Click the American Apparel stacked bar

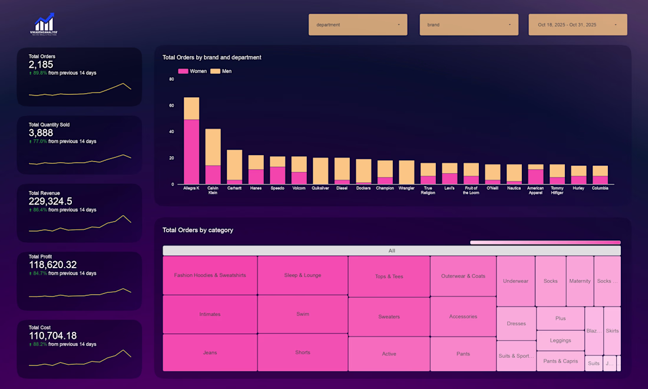535,174
